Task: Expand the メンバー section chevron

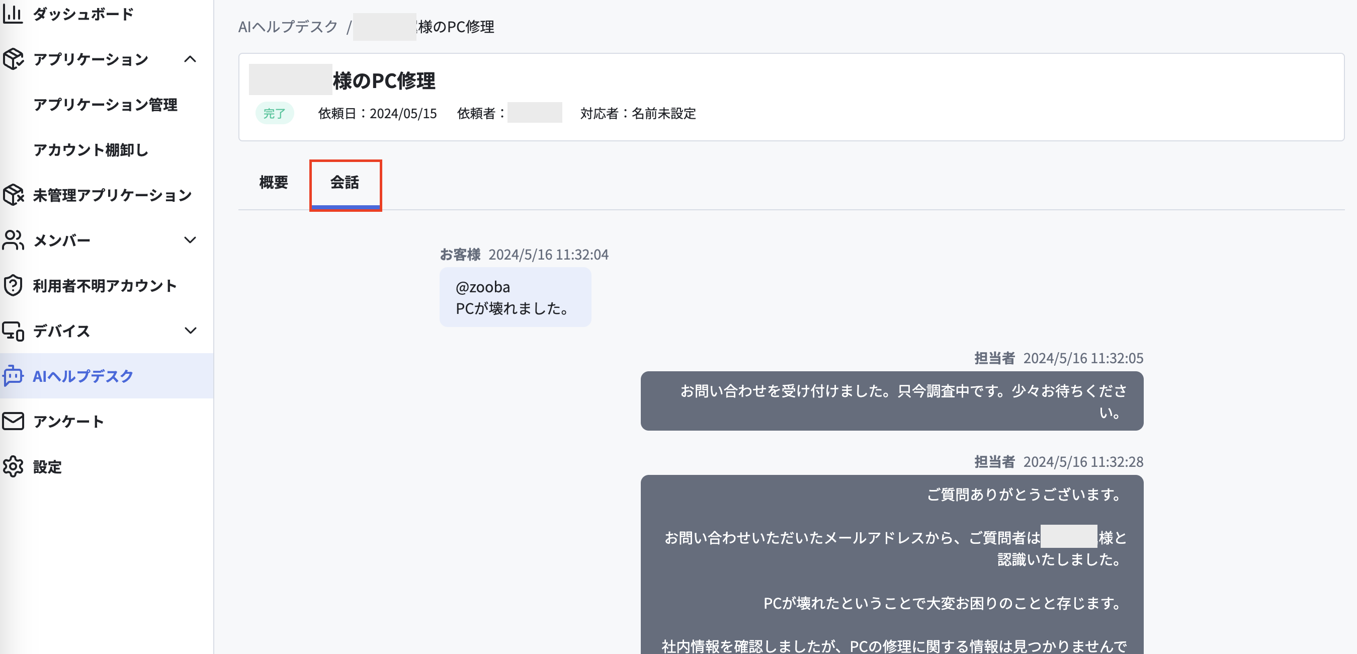Action: click(190, 240)
